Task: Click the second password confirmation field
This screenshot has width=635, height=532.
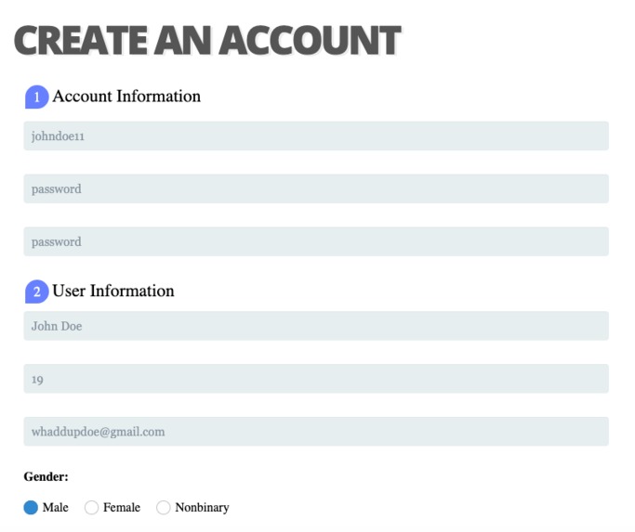Action: tap(316, 241)
